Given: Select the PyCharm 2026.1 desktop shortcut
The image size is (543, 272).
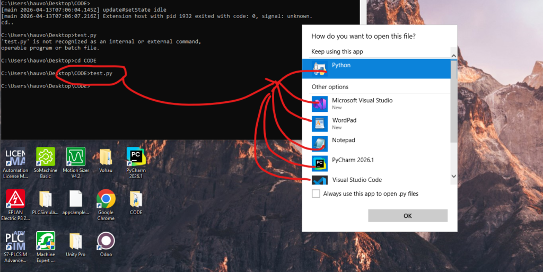Looking at the screenshot, I should [136, 157].
